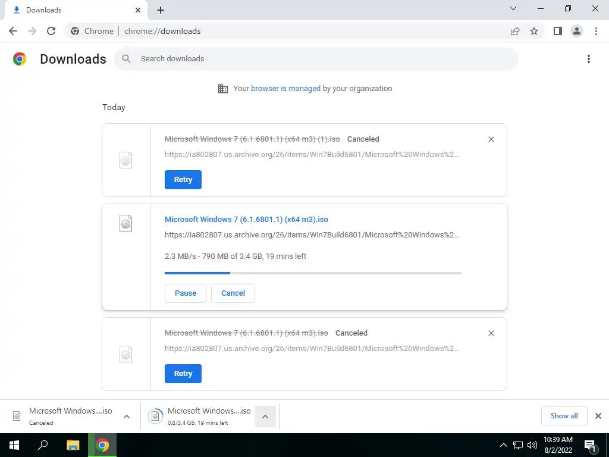Open Chrome's main three-dot menu
The width and height of the screenshot is (609, 457).
596,31
